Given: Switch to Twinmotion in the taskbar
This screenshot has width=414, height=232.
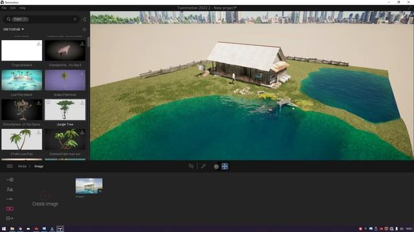Looking at the screenshot, I should 60,229.
